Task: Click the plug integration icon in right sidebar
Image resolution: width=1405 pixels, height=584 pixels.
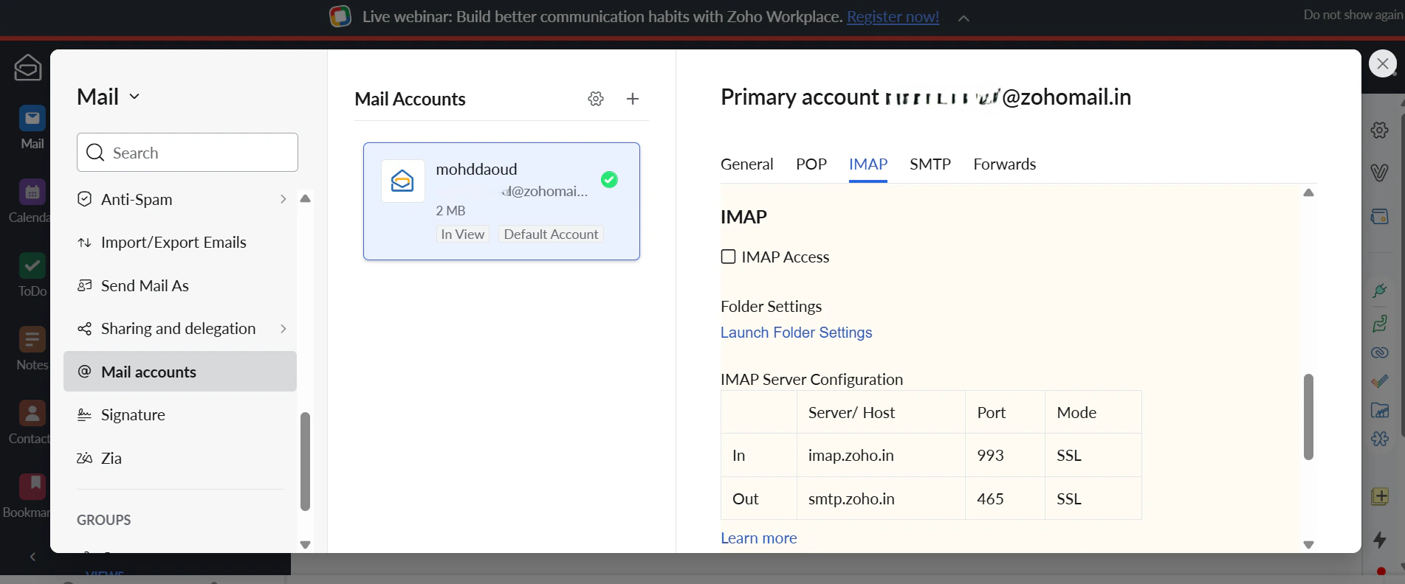Action: [x=1380, y=291]
